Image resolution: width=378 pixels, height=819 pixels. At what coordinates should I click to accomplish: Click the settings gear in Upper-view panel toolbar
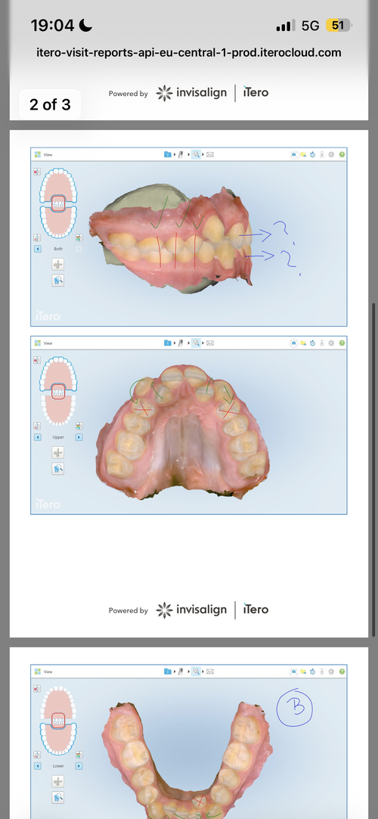click(x=331, y=343)
